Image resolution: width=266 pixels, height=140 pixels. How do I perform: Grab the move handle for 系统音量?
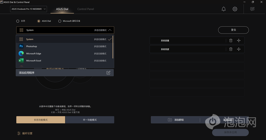click(x=239, y=40)
